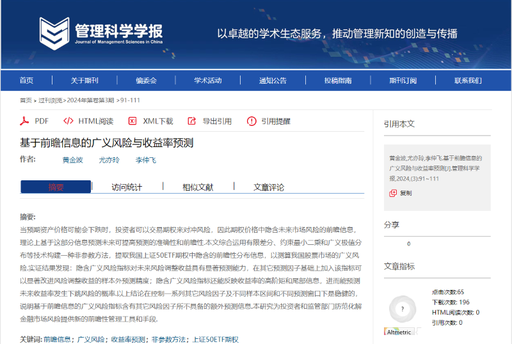Click the 引用提醒 alert icon
Image resolution: width=512 pixels, height=344 pixels.
coord(252,121)
